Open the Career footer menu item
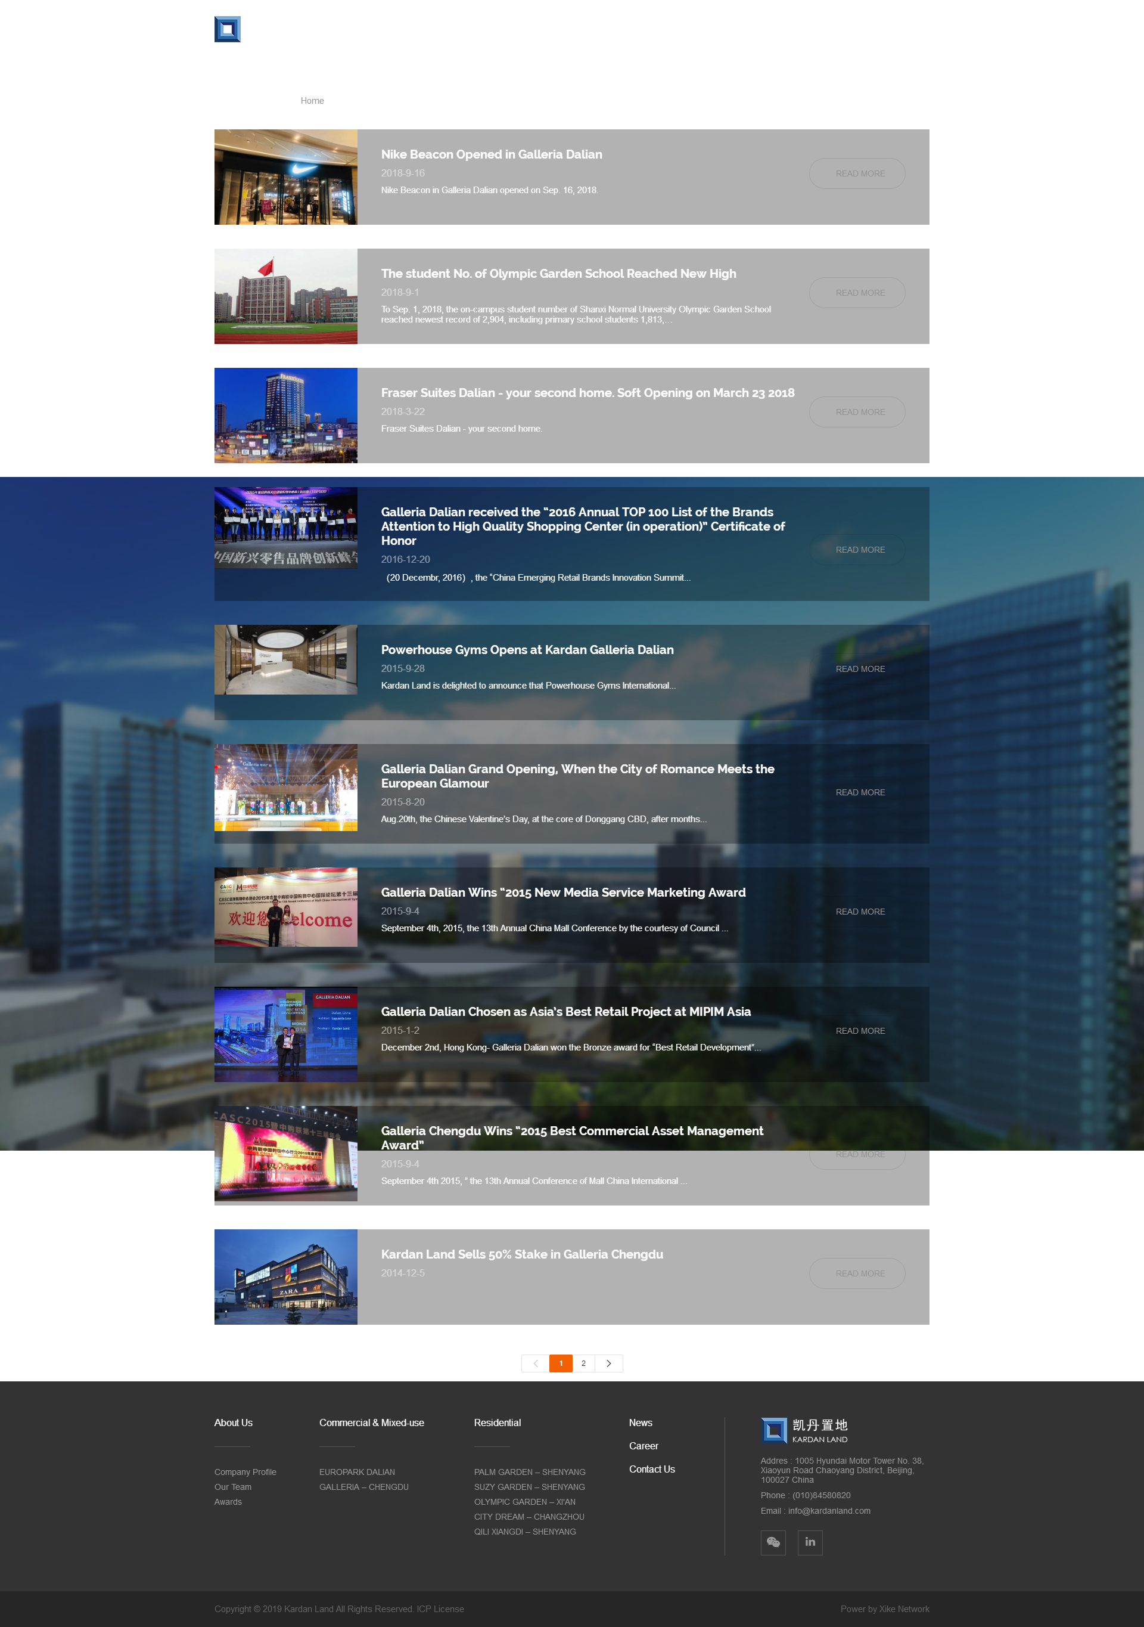The width and height of the screenshot is (1144, 1627). point(643,1446)
